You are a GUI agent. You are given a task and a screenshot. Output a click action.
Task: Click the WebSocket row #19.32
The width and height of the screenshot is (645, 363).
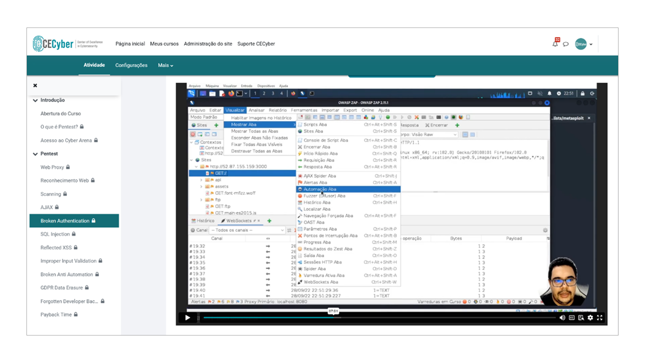[x=197, y=246]
